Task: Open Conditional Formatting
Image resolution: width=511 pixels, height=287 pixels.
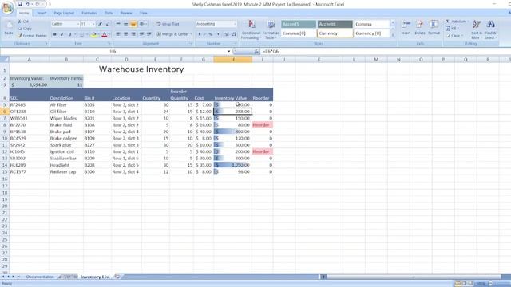Action: [x=251, y=29]
